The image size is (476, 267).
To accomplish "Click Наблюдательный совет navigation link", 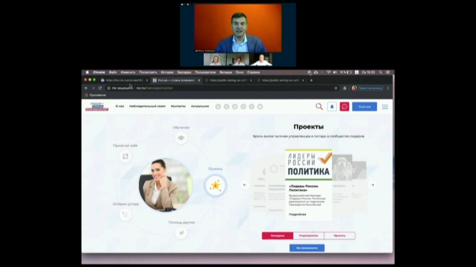I will [147, 106].
